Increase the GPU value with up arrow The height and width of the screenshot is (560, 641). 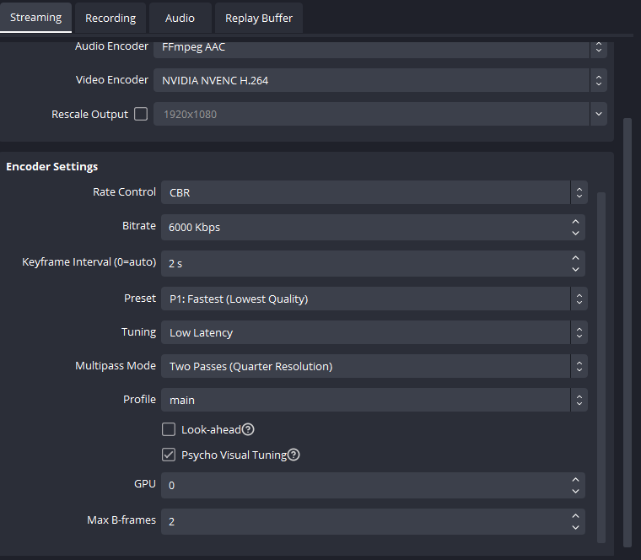[575, 480]
